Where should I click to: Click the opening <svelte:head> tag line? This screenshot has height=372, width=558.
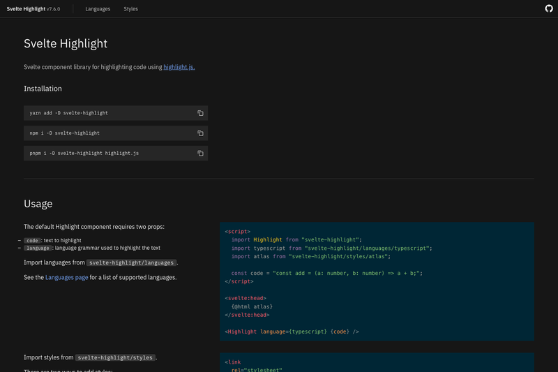(246, 298)
